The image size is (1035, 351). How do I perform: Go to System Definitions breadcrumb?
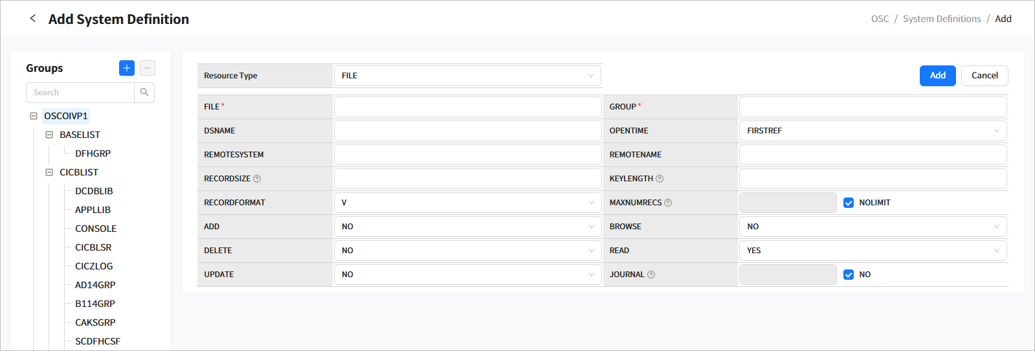click(x=942, y=19)
